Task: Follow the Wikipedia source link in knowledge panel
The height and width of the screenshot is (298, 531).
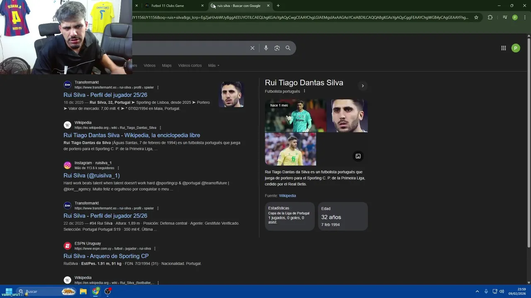Action: coord(287,195)
